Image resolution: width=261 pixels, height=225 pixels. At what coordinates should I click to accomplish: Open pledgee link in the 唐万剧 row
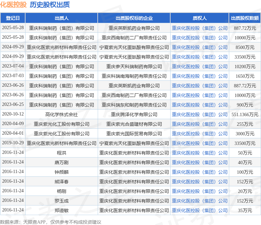coord(199,162)
